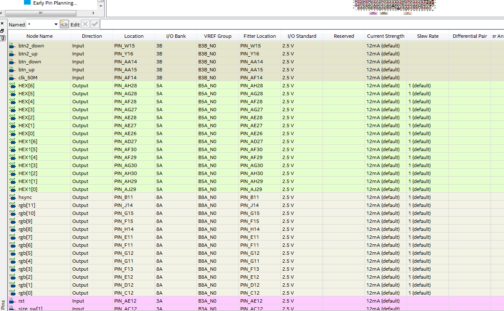Click the Early Pin Planning task icon
This screenshot has width=504, height=311.
pos(27,3)
